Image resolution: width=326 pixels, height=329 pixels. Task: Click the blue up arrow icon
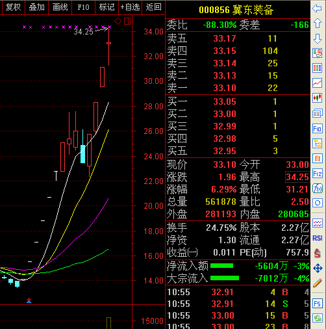point(317,23)
